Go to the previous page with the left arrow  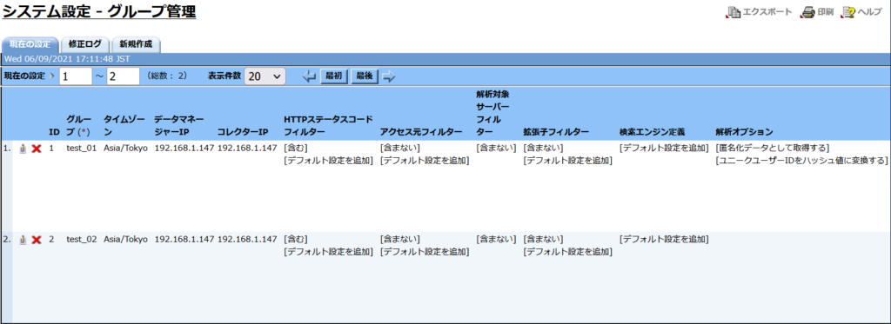click(x=309, y=76)
